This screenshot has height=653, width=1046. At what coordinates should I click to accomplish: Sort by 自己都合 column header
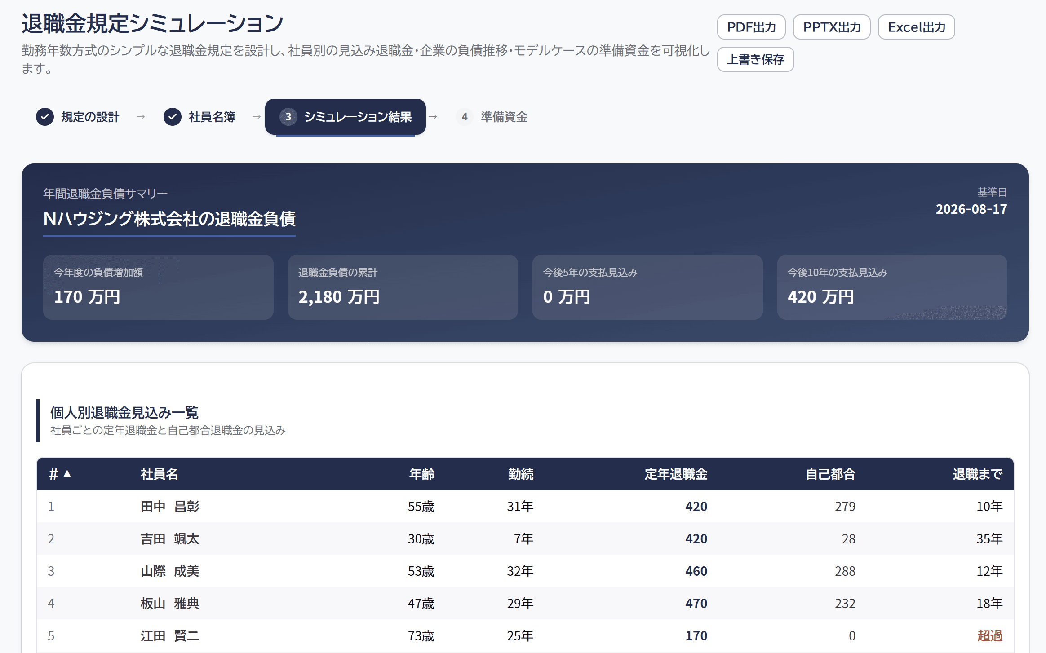click(830, 474)
